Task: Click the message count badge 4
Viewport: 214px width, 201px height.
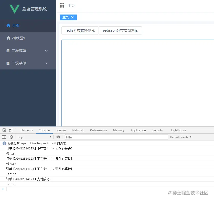Action: (4, 143)
